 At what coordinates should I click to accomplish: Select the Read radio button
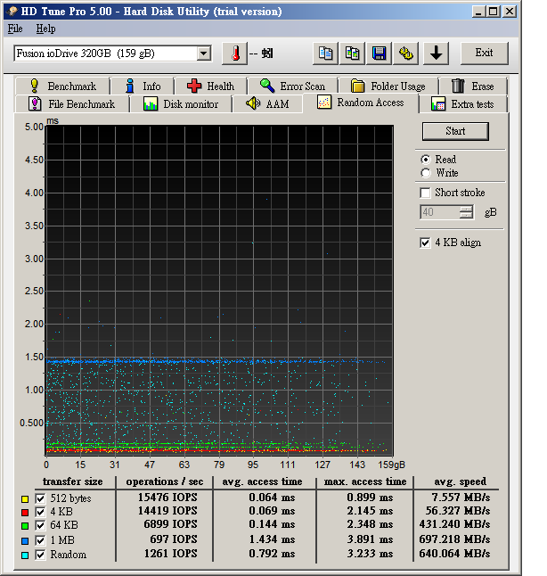[x=426, y=160]
